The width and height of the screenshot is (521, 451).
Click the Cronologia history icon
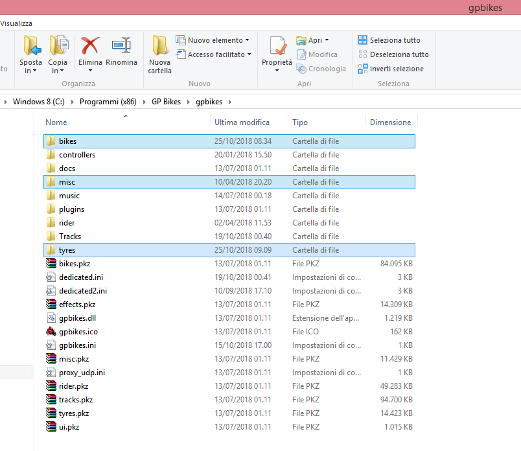[x=301, y=69]
